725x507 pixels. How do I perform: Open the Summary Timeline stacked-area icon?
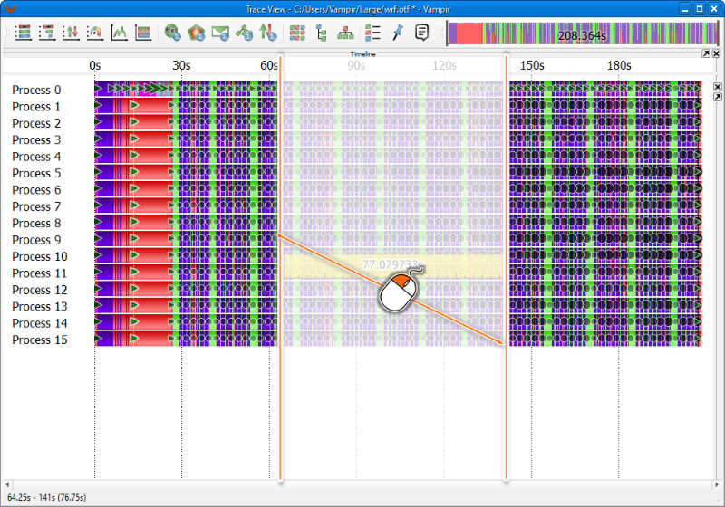(143, 33)
